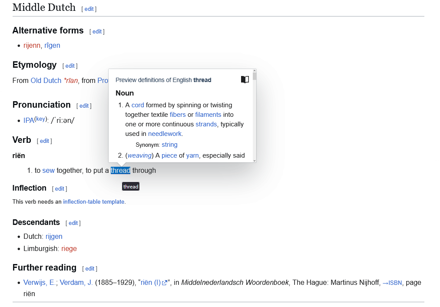This screenshot has width=440, height=307.
Task: Open filaments link in preview popup
Action: (x=208, y=115)
